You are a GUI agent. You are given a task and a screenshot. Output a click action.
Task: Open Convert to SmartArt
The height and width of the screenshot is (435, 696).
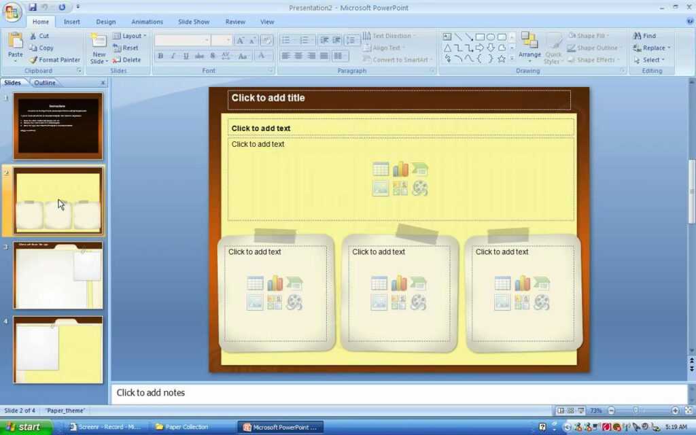pyautogui.click(x=398, y=60)
